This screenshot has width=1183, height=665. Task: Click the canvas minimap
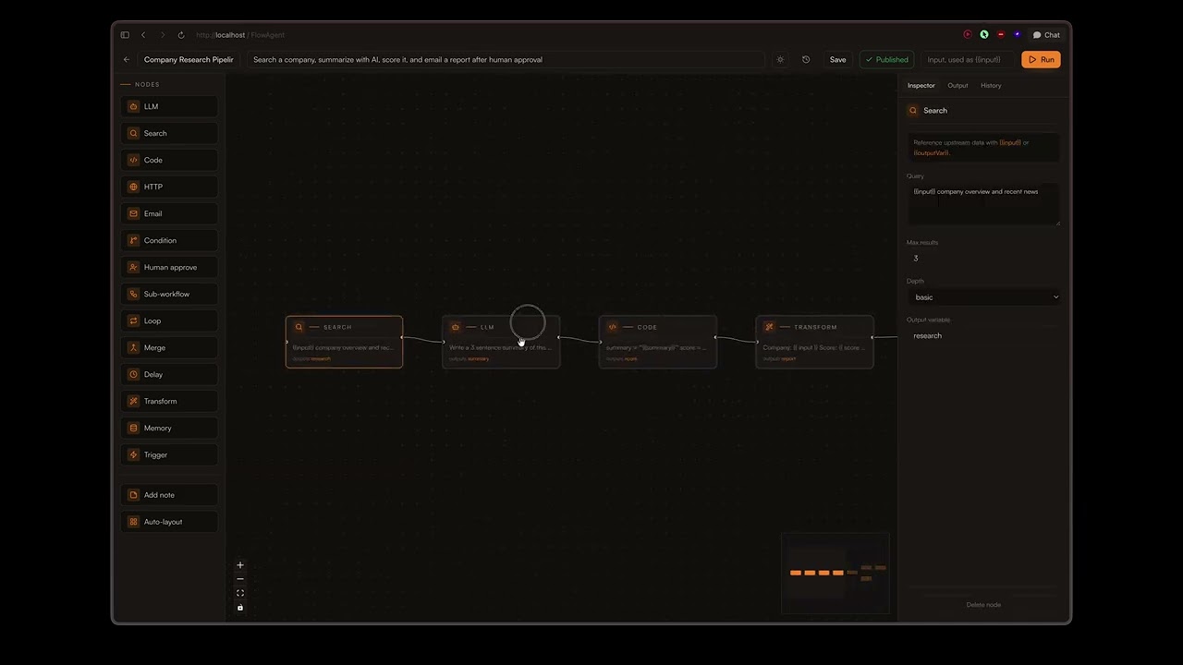click(835, 574)
